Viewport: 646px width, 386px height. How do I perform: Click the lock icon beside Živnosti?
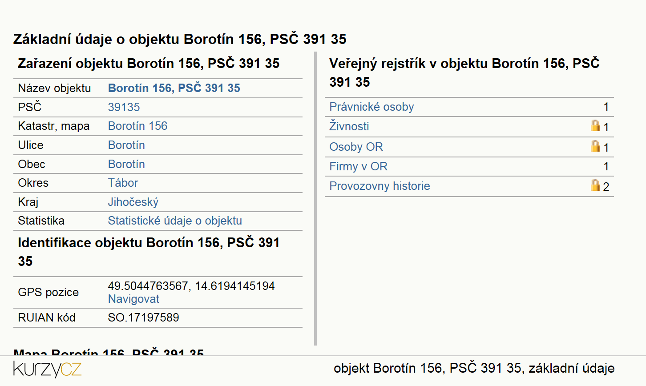coord(595,125)
